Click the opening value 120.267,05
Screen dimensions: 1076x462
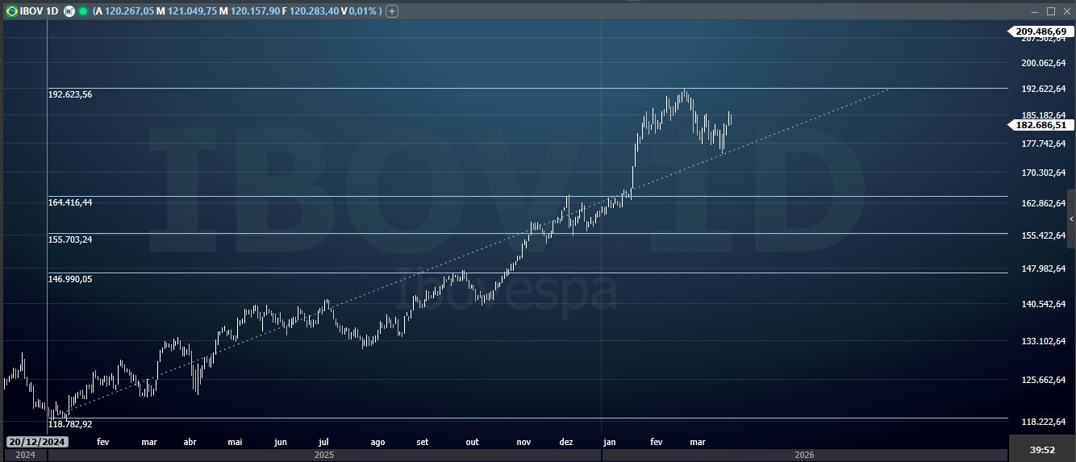coord(129,11)
